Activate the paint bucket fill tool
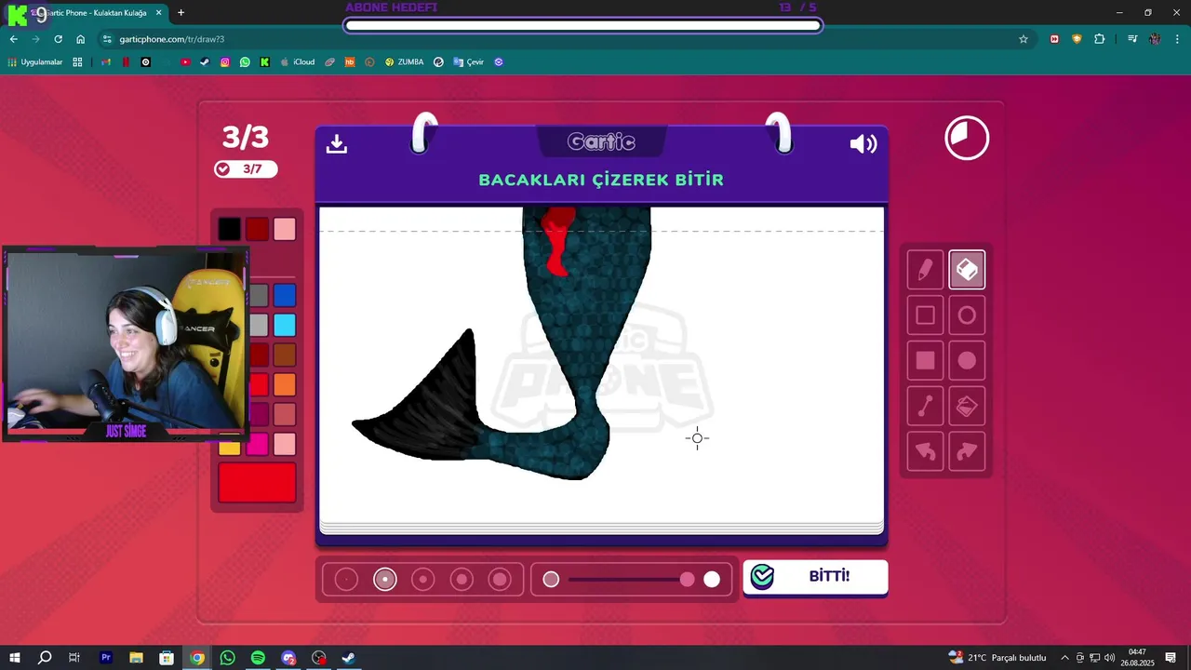1191x670 pixels. [967, 406]
